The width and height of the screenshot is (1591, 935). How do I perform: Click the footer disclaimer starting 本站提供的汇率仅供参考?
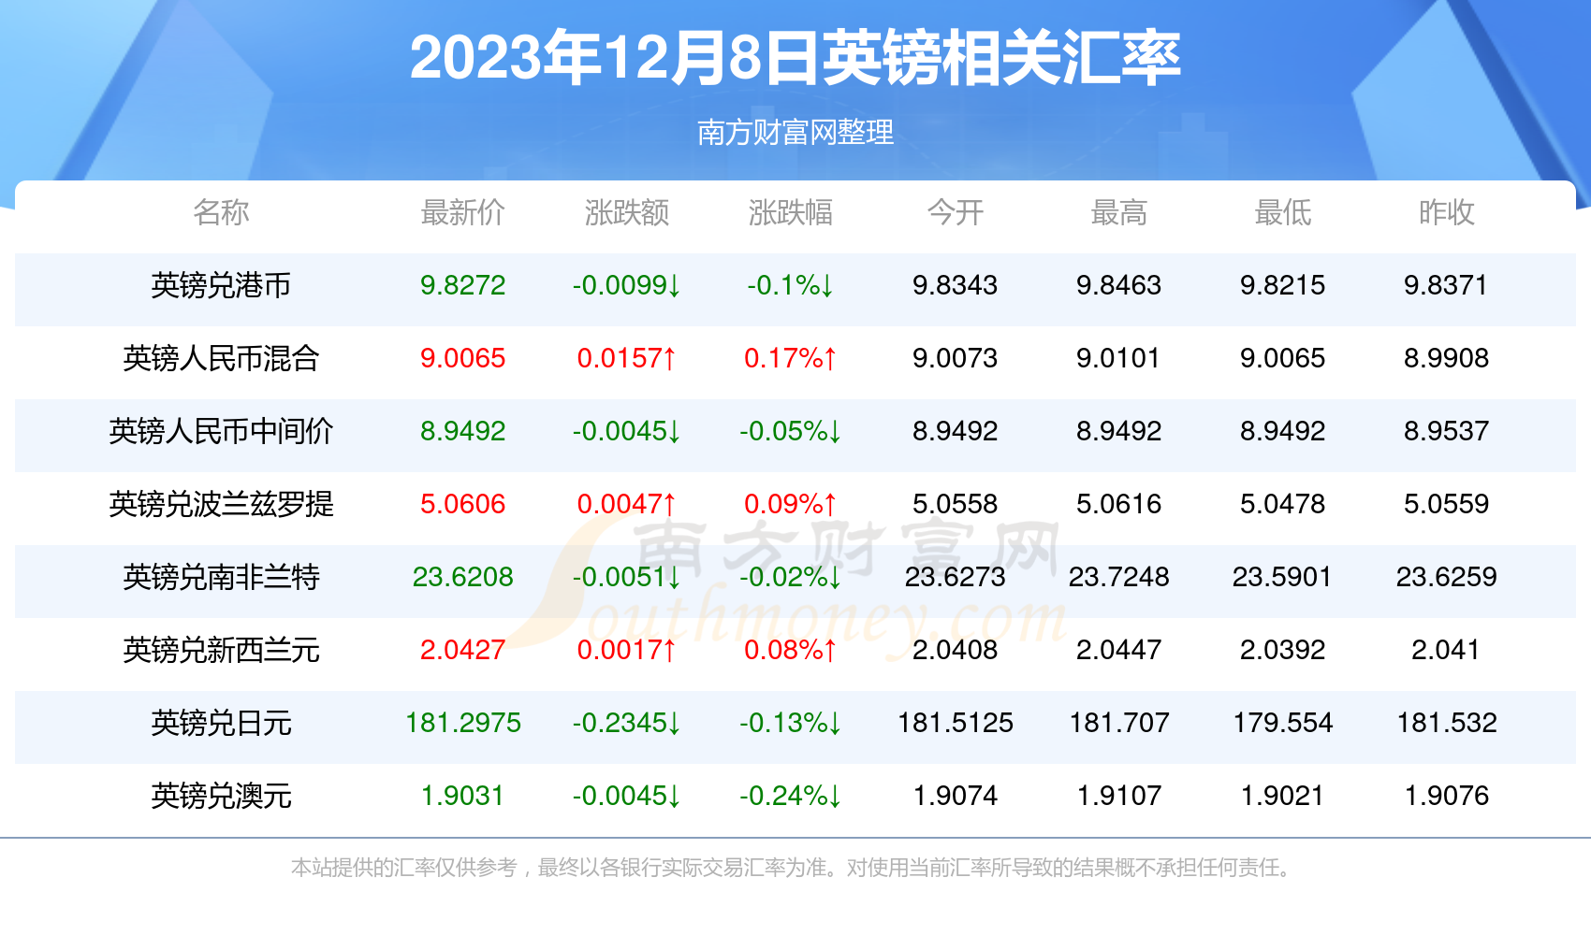point(794,868)
